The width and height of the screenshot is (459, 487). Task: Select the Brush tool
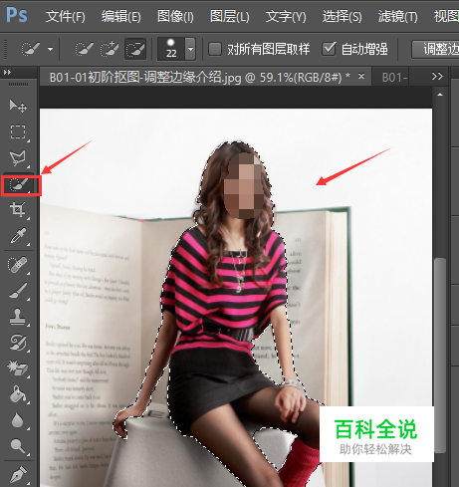(18, 291)
